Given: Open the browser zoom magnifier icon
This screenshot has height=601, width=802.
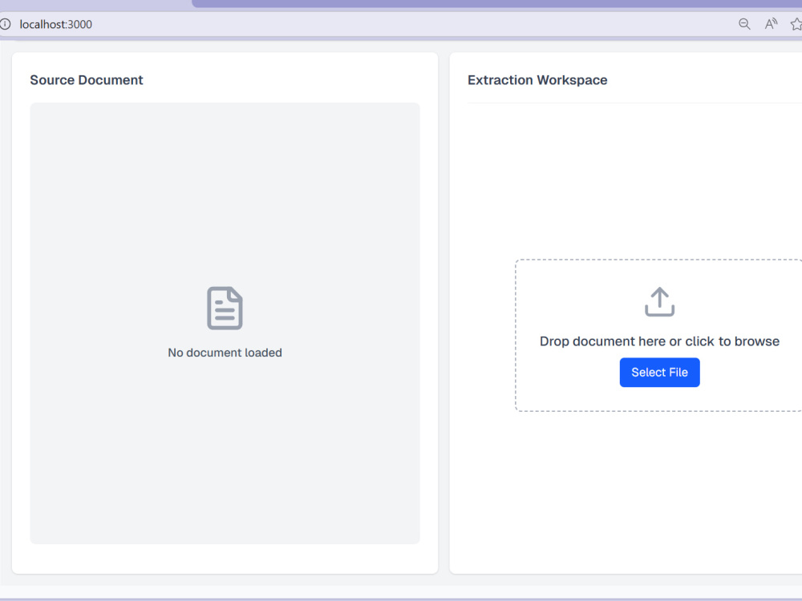Looking at the screenshot, I should coord(744,24).
